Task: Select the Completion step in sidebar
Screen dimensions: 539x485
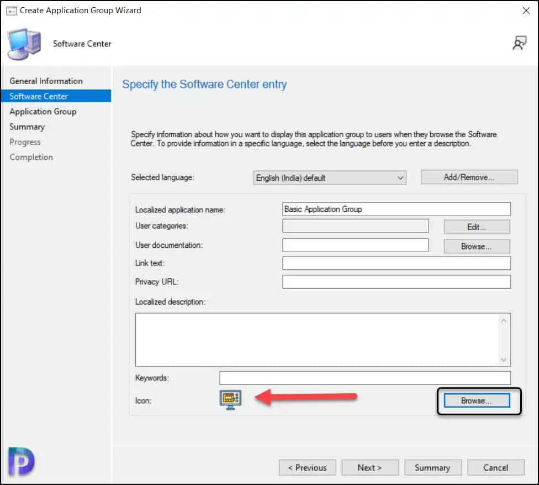Action: 31,157
